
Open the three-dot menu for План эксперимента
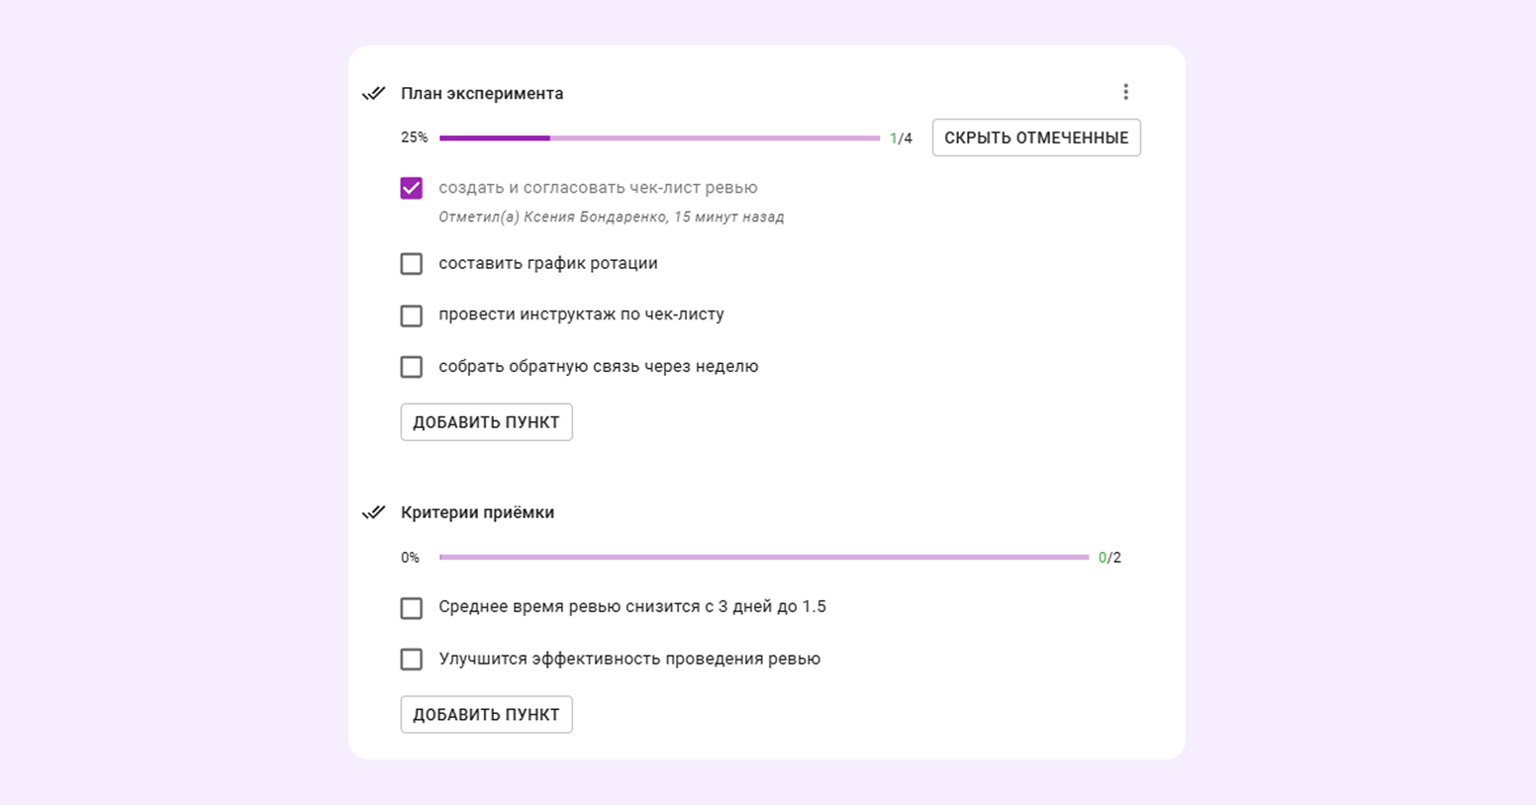[1125, 92]
